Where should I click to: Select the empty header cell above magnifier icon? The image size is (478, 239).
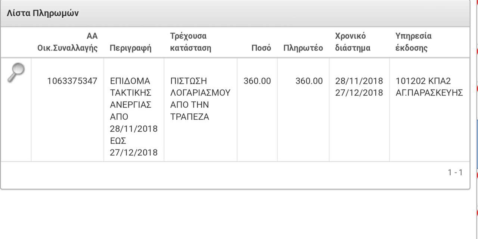tap(16, 42)
